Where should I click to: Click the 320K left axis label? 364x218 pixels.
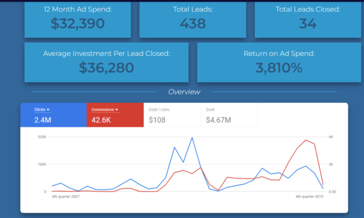coord(42,136)
